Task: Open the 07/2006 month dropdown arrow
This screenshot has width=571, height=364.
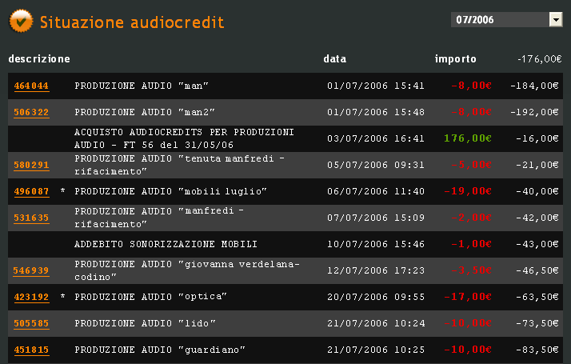Action: click(x=556, y=20)
